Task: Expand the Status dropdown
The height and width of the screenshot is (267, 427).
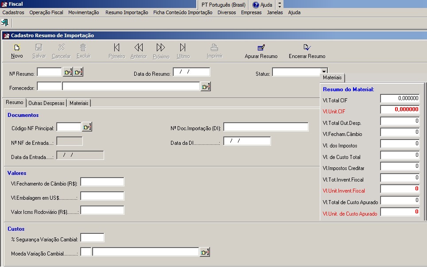Action: click(x=324, y=72)
